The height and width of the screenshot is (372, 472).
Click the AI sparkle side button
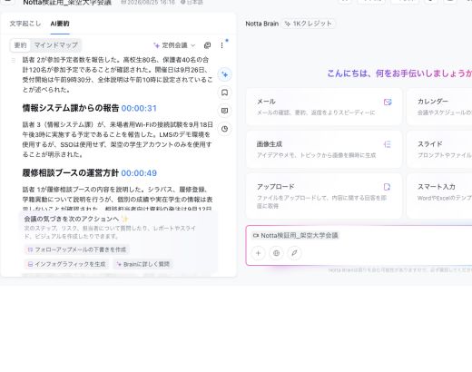224,74
